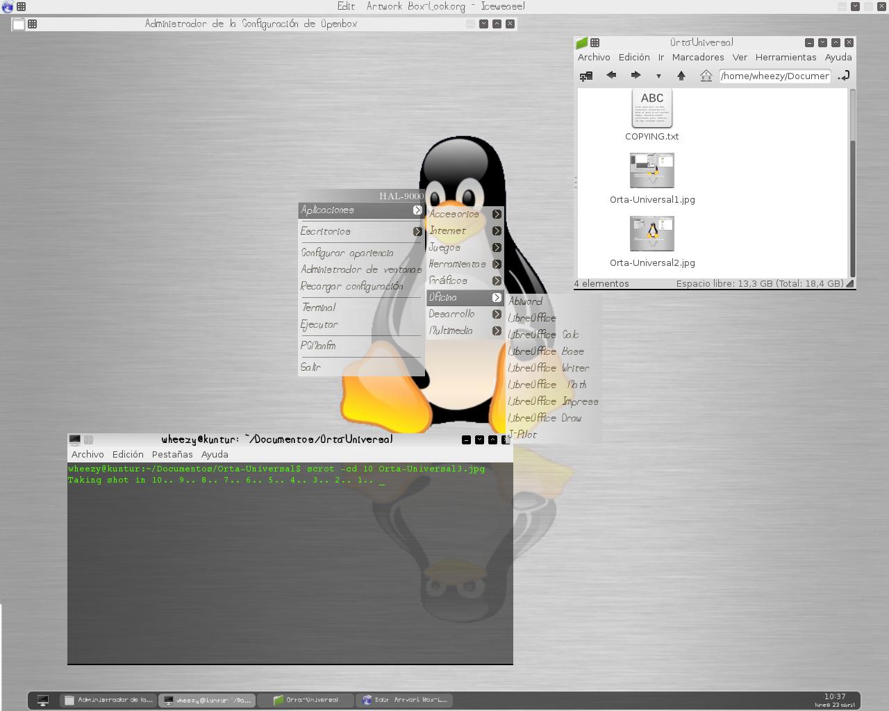Open the history dropdown arrow in file manager
889x711 pixels.
[658, 76]
